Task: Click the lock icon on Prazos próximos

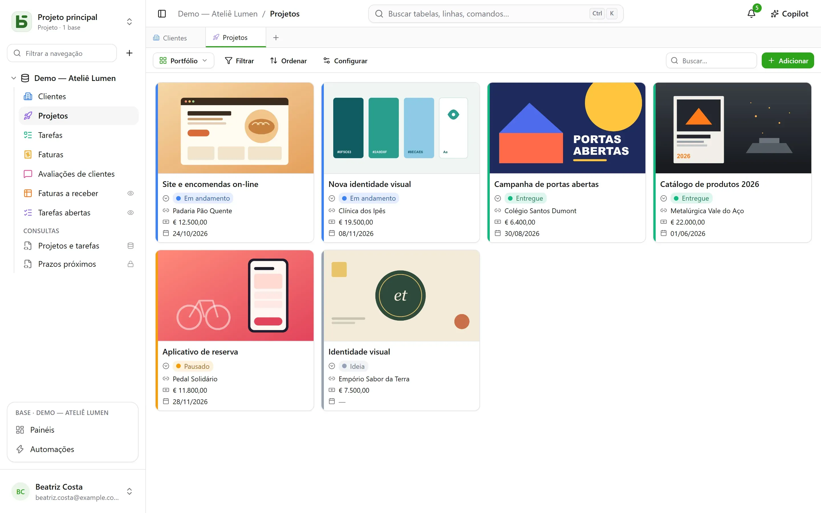Action: pyautogui.click(x=130, y=264)
